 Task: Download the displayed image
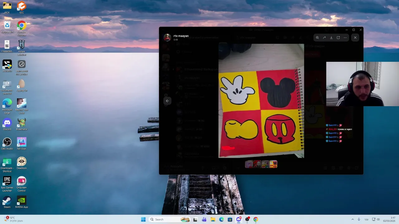pyautogui.click(x=331, y=38)
